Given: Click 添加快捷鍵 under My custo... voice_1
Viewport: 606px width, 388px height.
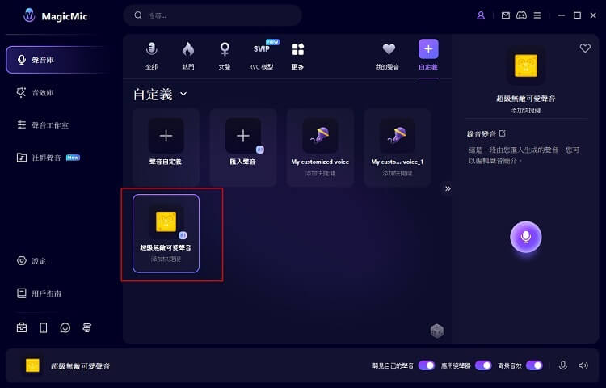Looking at the screenshot, I should coord(397,173).
